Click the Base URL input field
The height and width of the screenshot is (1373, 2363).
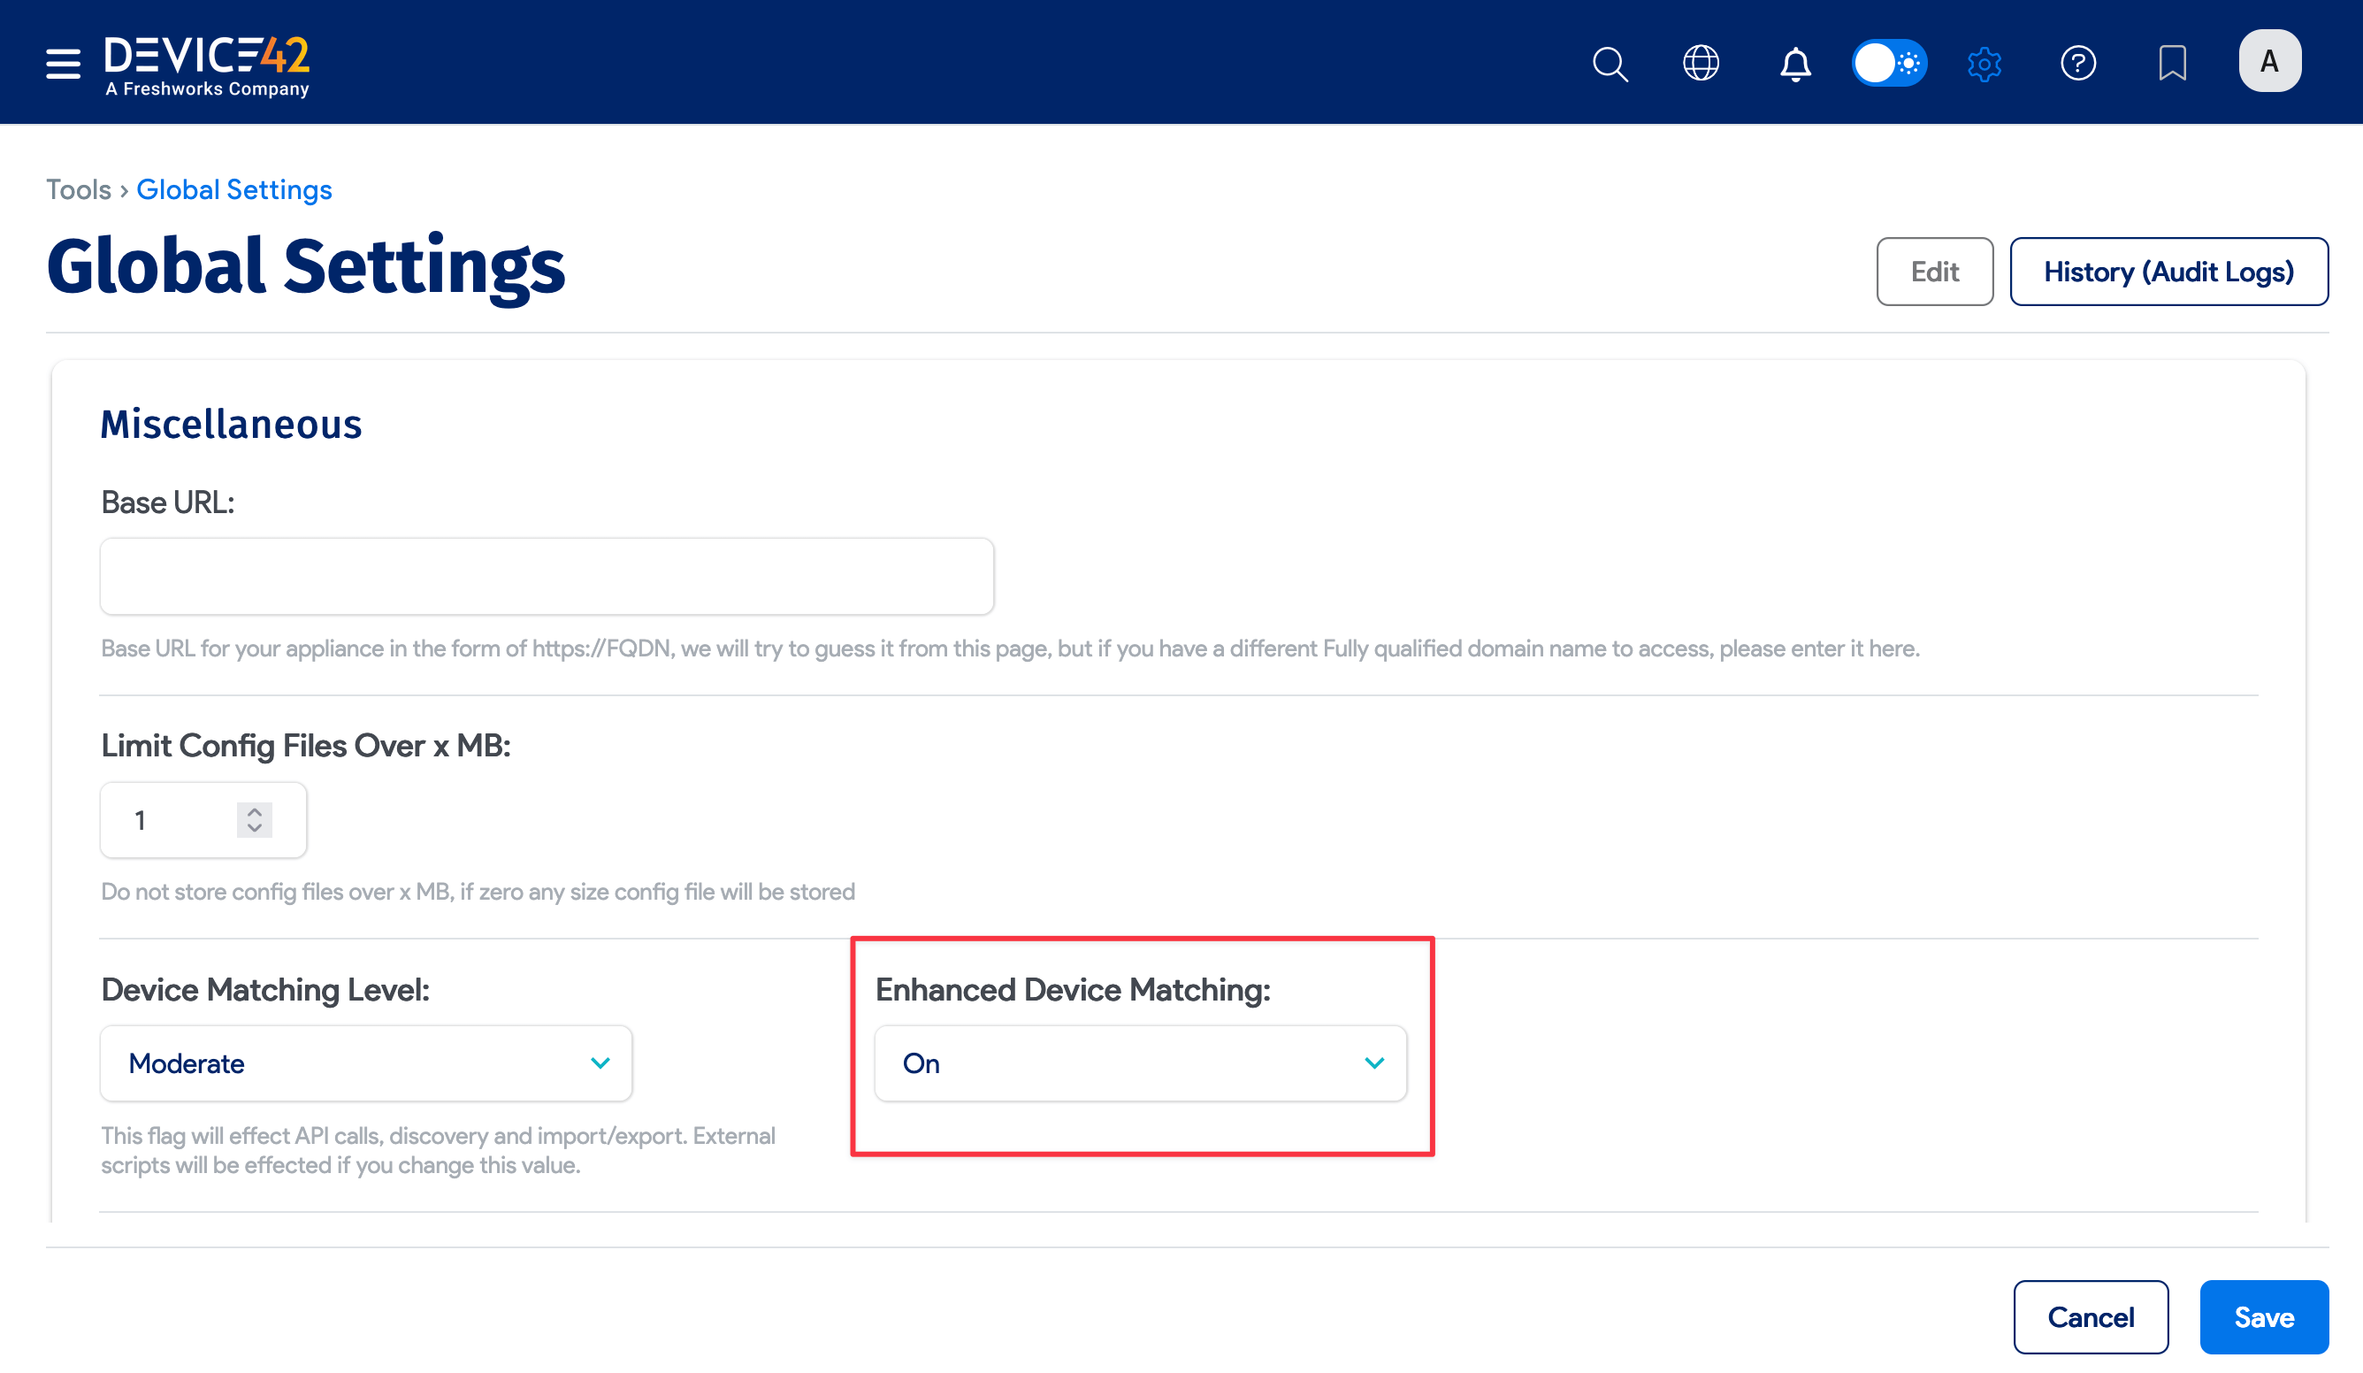(x=546, y=575)
